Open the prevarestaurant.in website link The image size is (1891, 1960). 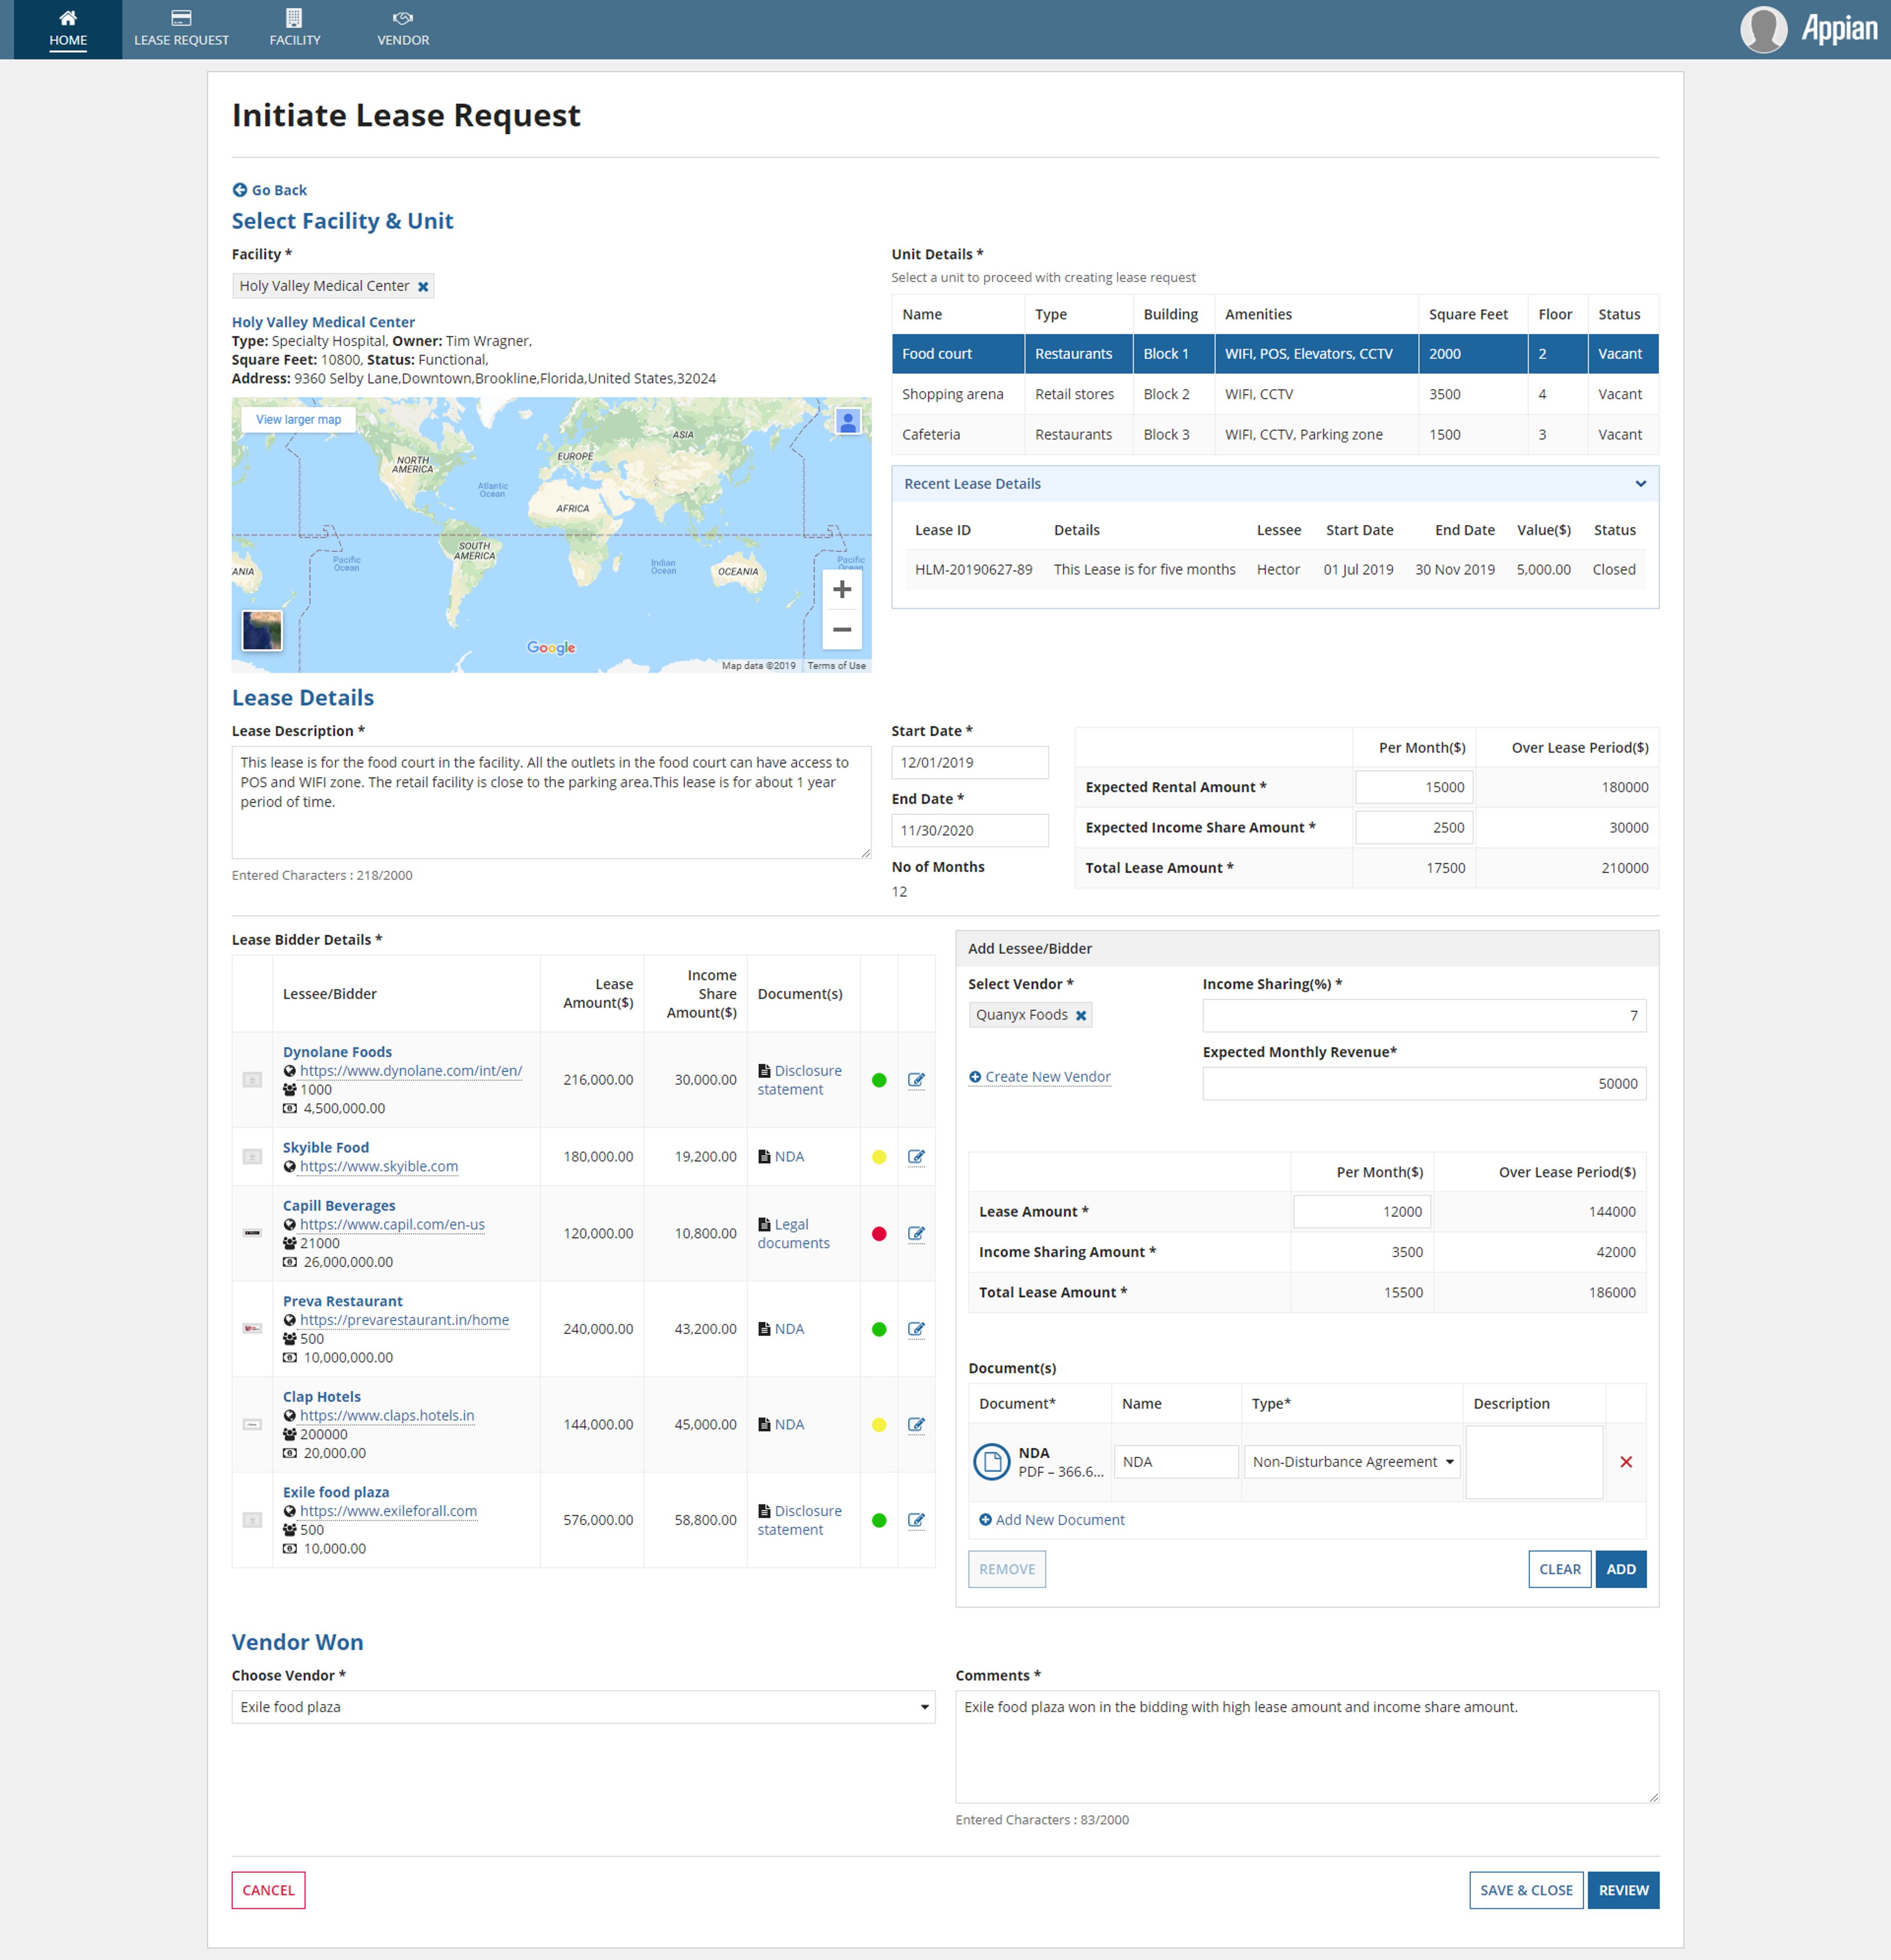coord(404,1320)
